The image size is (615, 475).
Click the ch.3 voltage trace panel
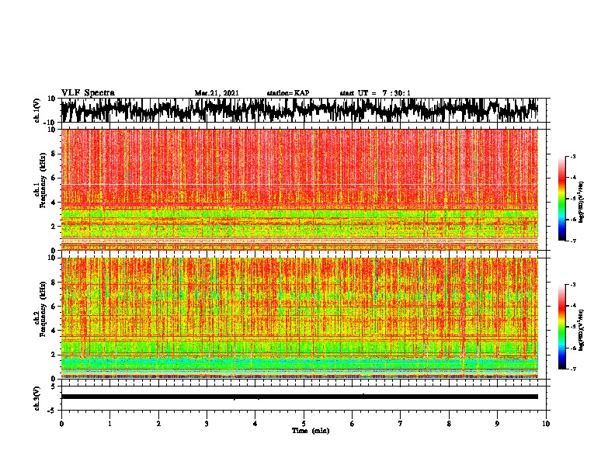303,398
